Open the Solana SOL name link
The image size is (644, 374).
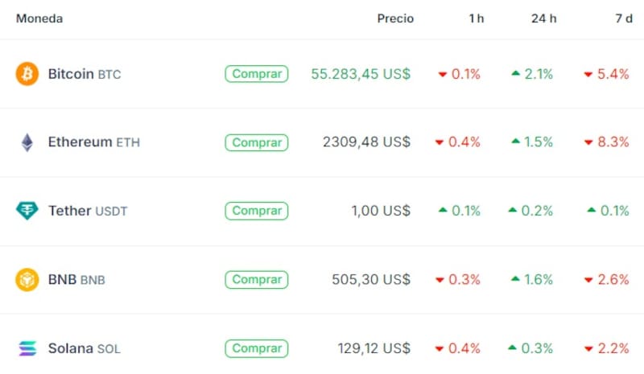pos(84,348)
